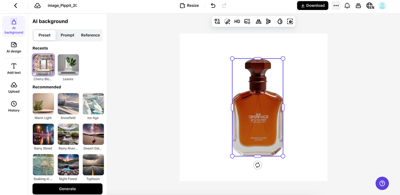Open the three-dots more options menu
400x195 pixels.
point(336,6)
